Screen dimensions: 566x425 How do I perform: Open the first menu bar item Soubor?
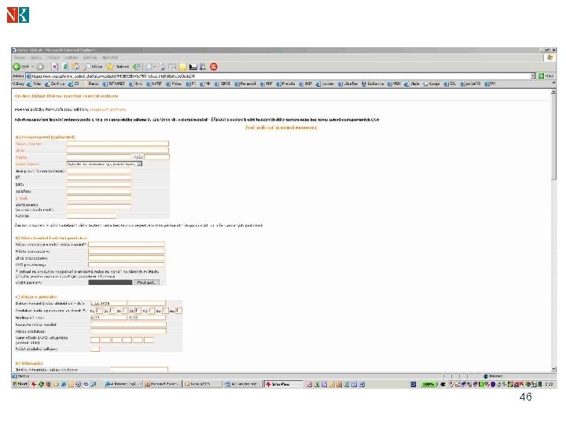pyautogui.click(x=19, y=57)
